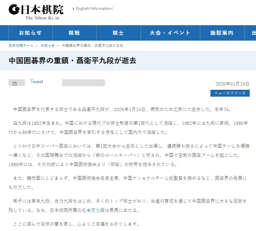Click the current article title in breadcrumb
This screenshot has height=231, width=256.
coord(92,46)
